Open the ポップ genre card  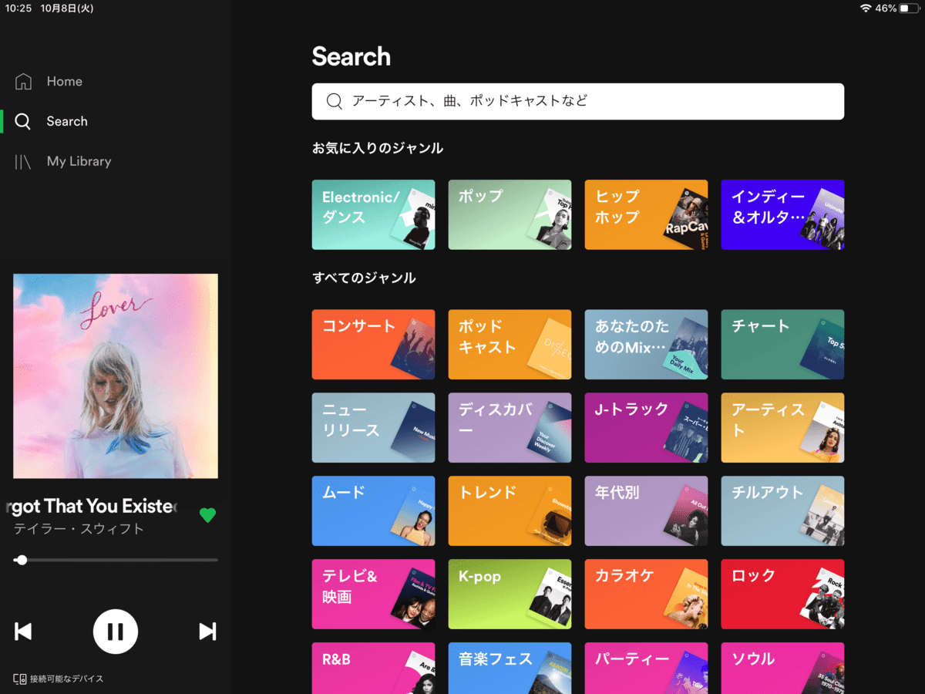510,215
